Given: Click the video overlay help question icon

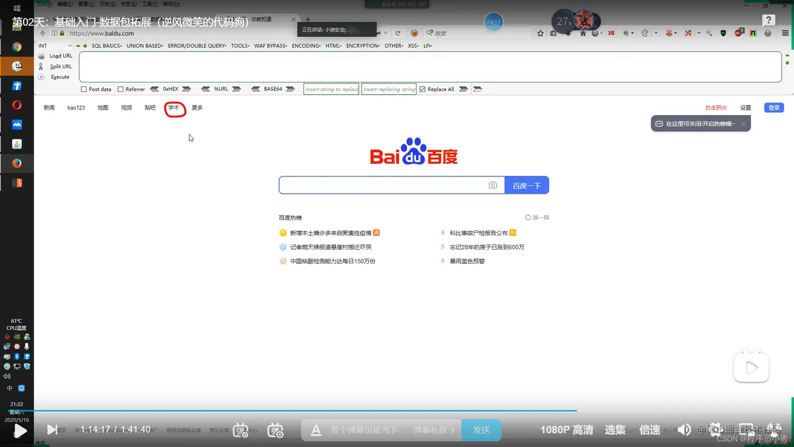Looking at the screenshot, I should coord(768,20).
